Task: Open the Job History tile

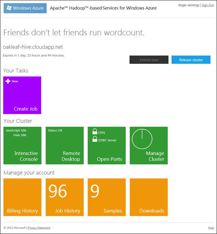Action: (65, 197)
